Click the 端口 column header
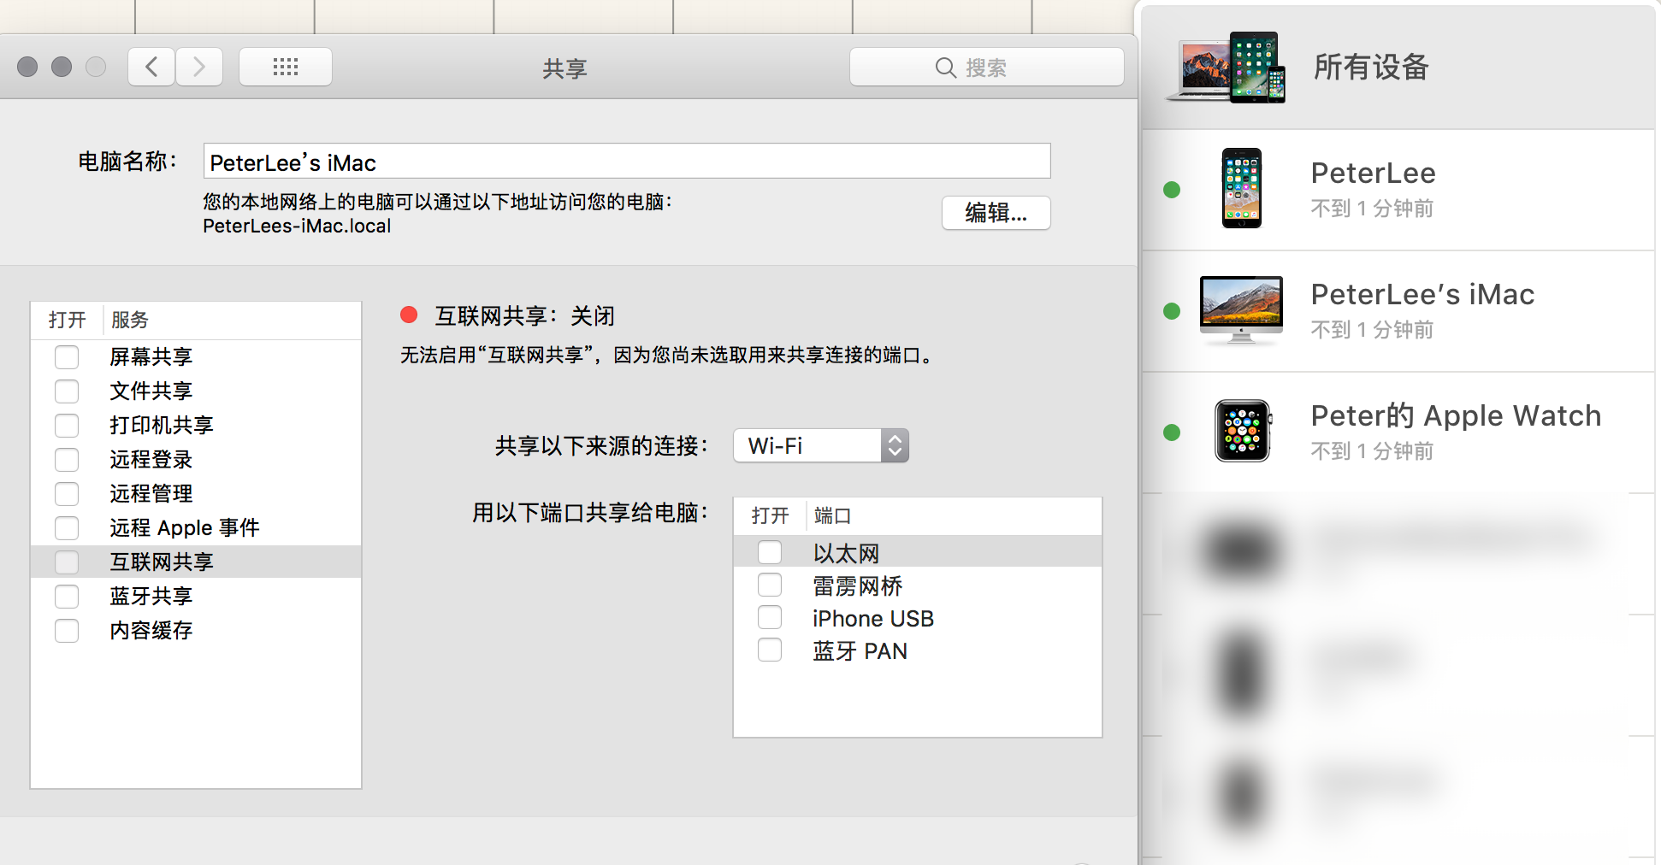The image size is (1661, 865). 833,515
